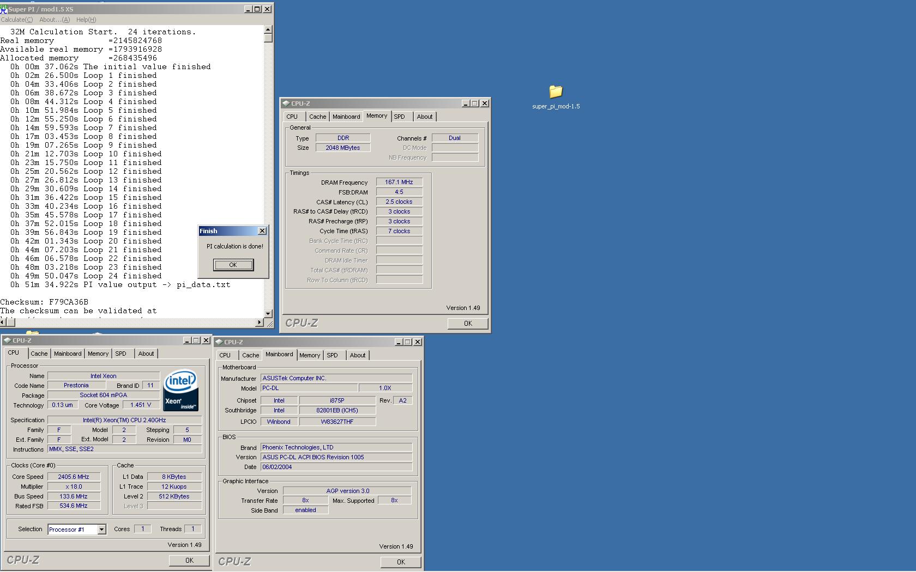Click the Intel Xeon Name field
Screen dimensions: 916x572
104,376
